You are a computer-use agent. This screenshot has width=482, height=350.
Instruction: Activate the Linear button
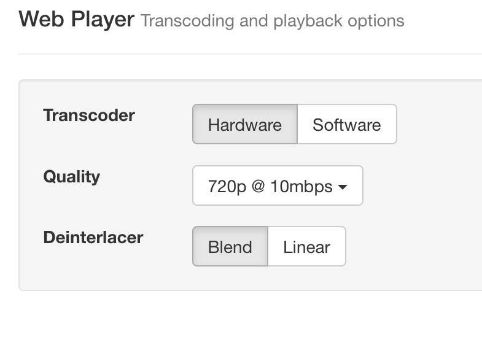(x=306, y=247)
